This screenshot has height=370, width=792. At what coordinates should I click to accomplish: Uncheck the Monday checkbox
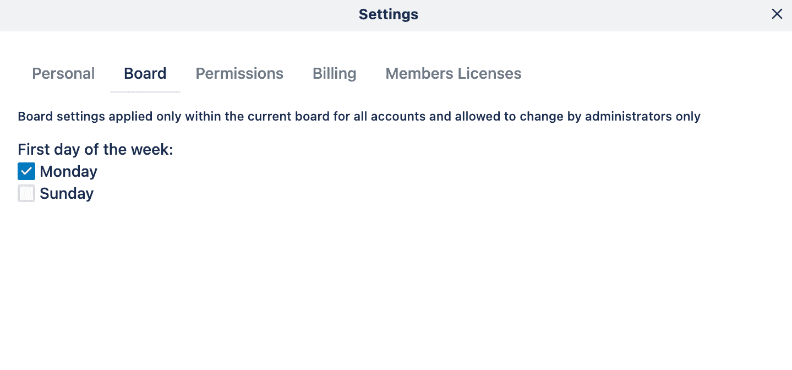click(26, 171)
